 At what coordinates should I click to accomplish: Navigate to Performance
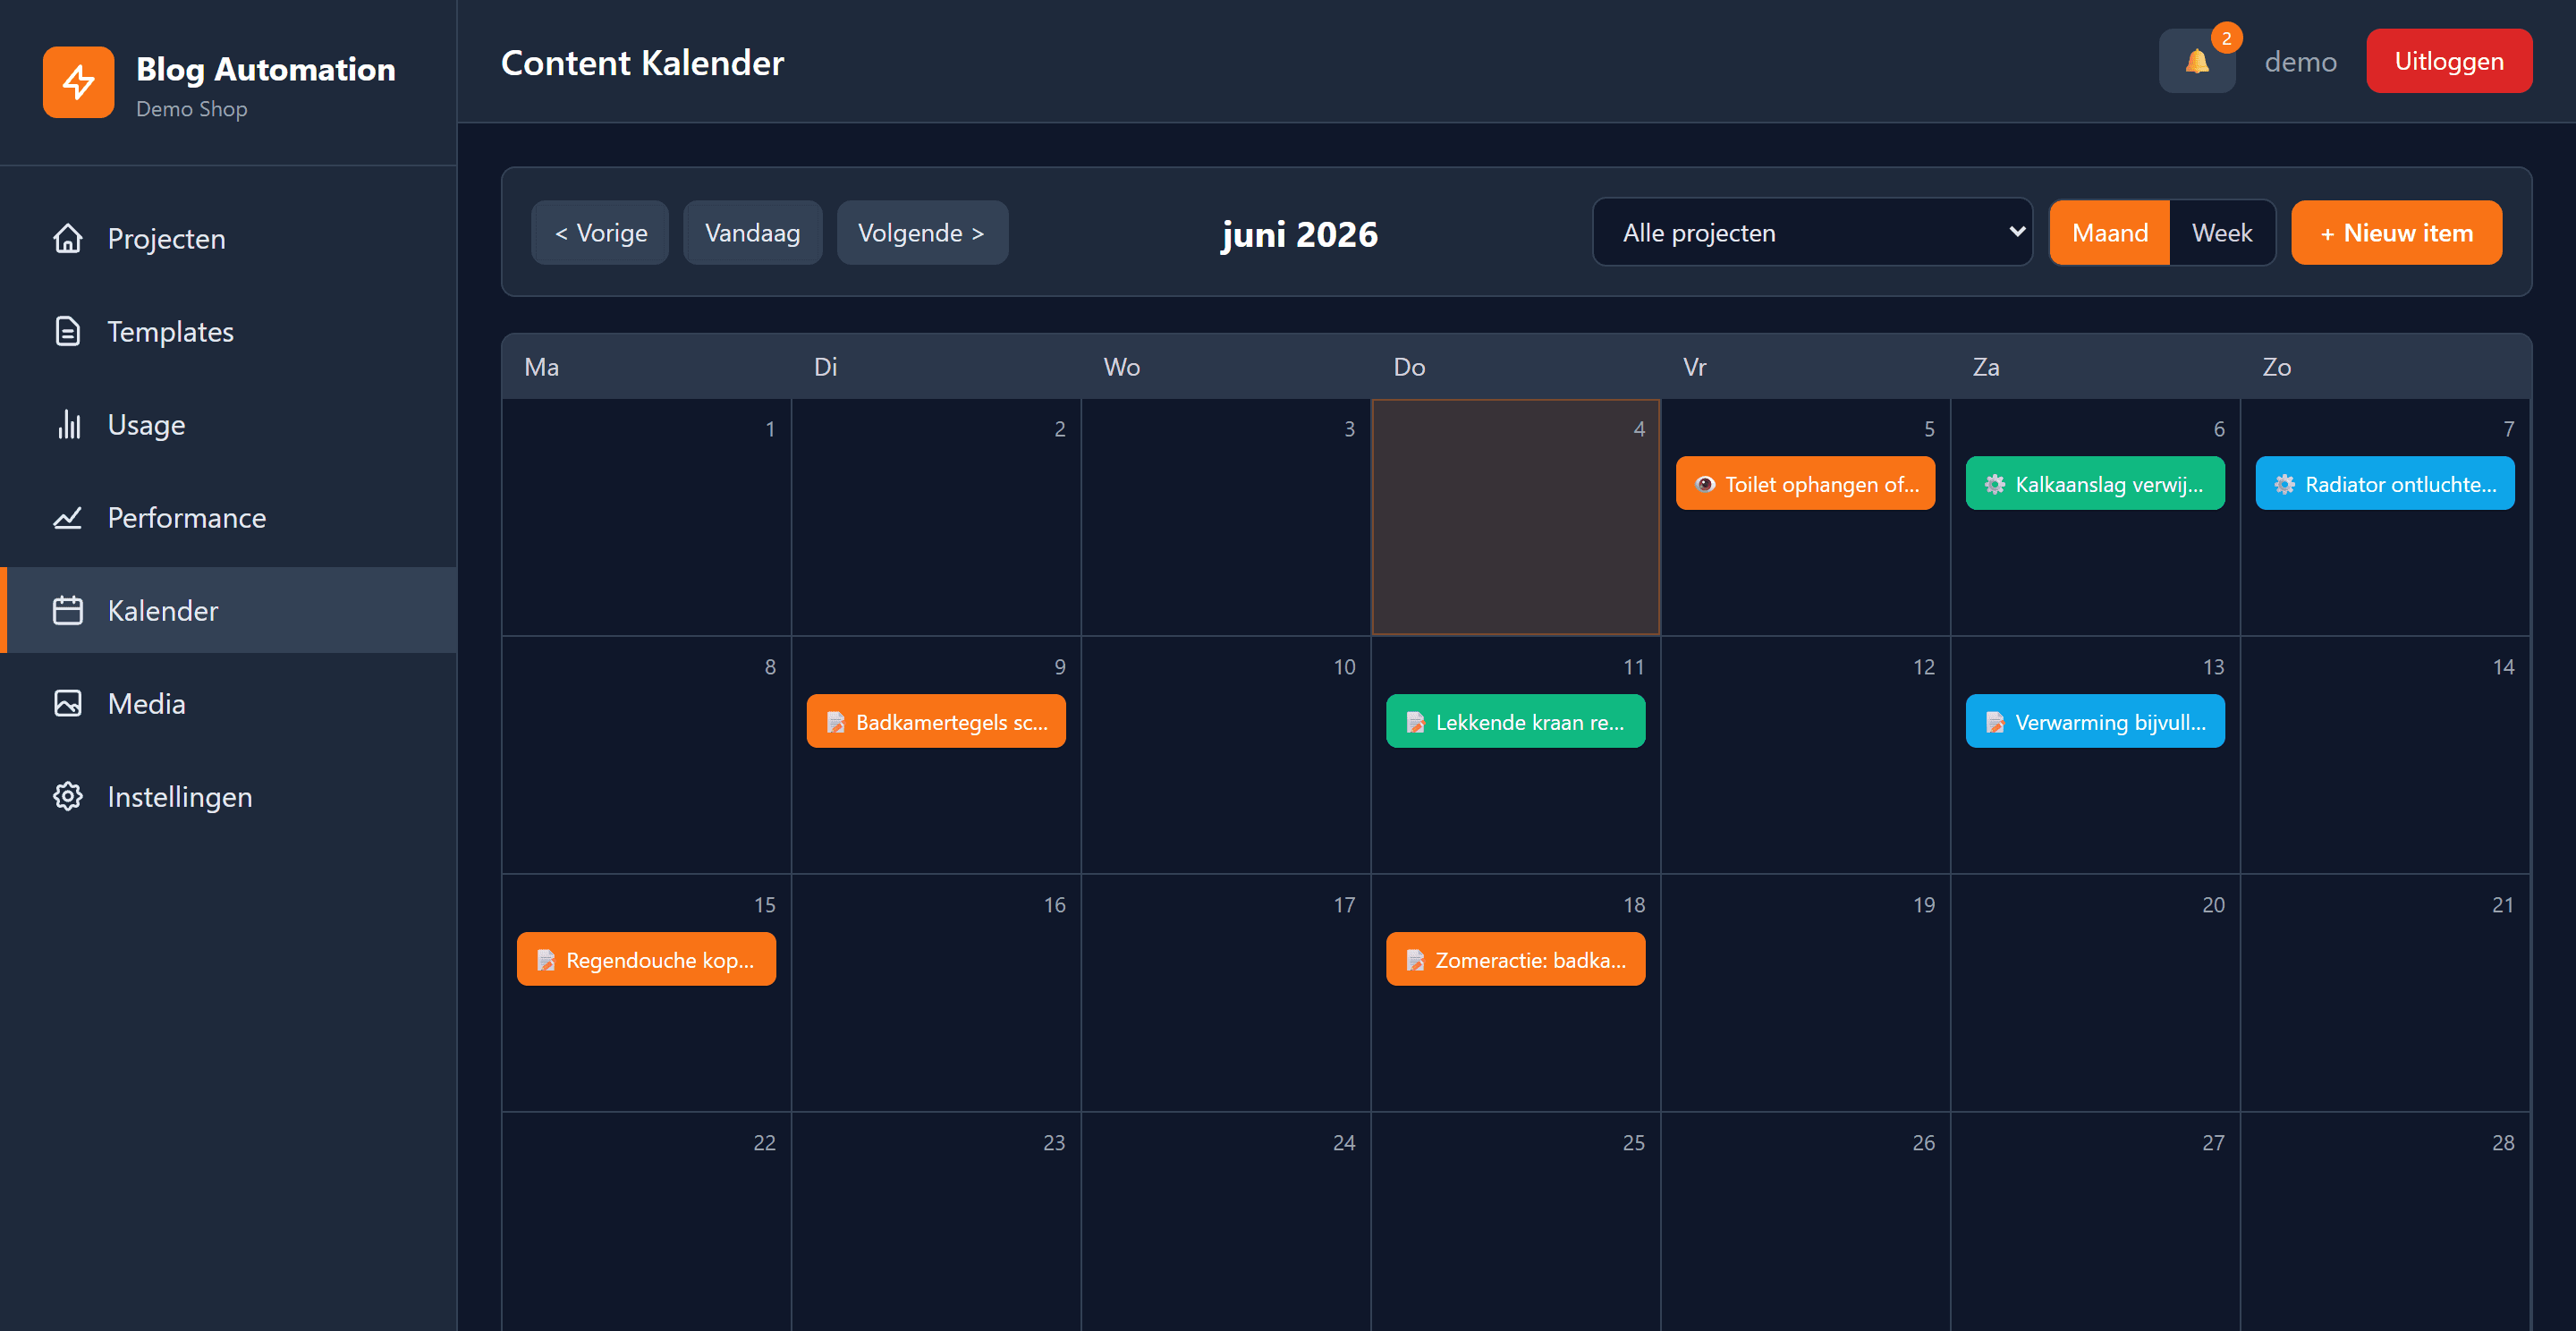(229, 518)
